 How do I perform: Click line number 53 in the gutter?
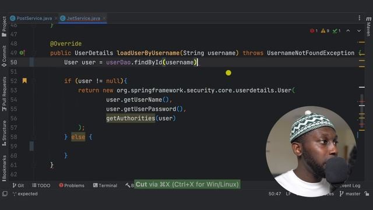[14, 90]
